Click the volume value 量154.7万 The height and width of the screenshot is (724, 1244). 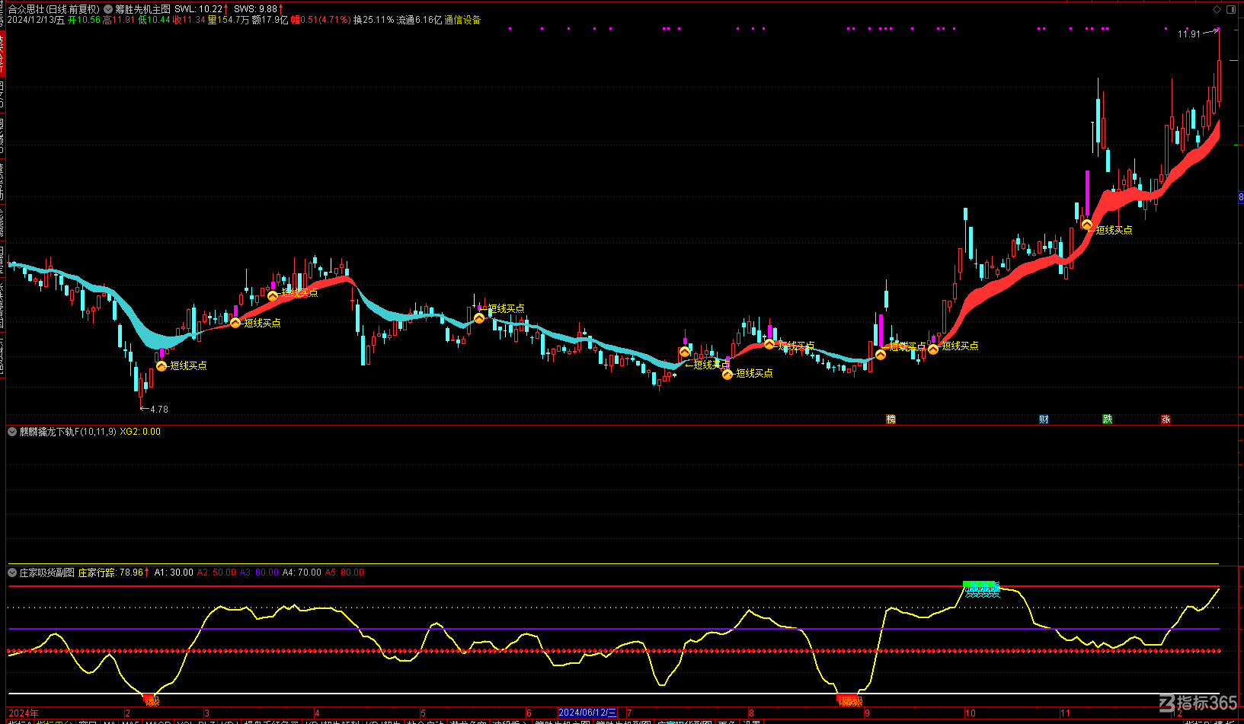coord(229,20)
